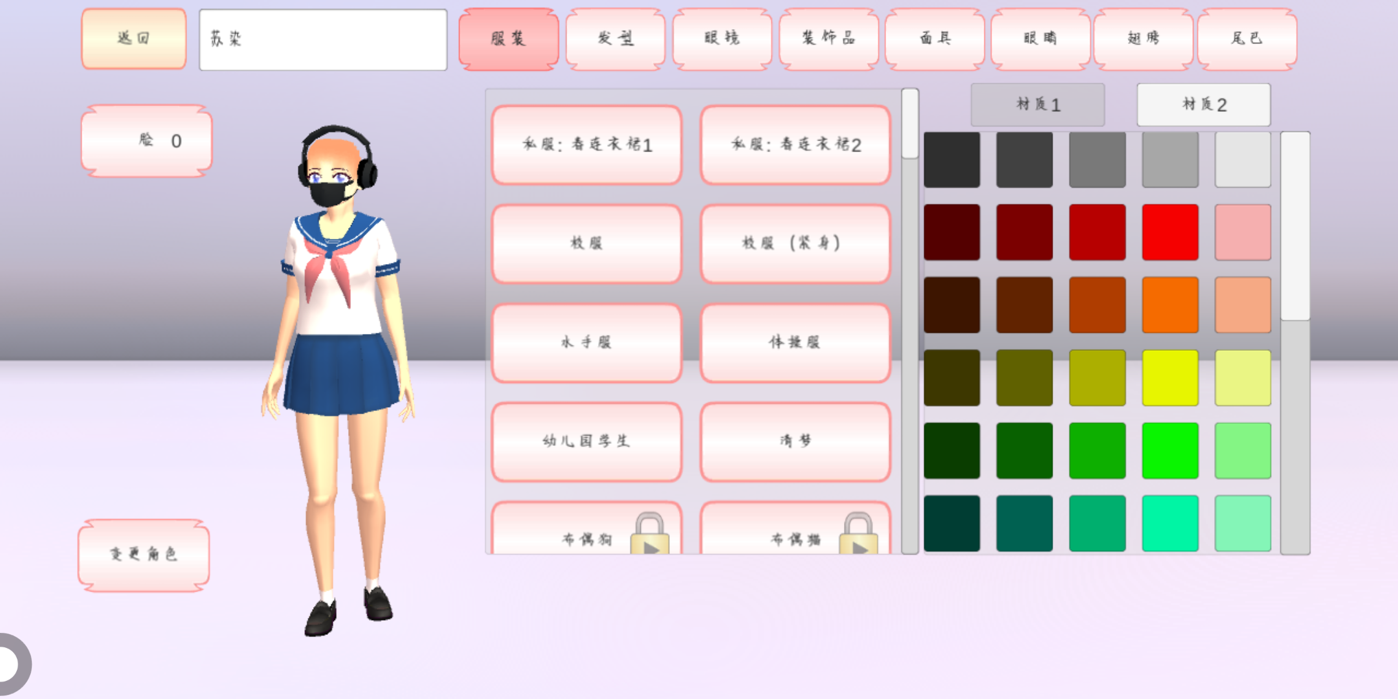Select the 水手服 outfit
1398x699 pixels.
(586, 343)
